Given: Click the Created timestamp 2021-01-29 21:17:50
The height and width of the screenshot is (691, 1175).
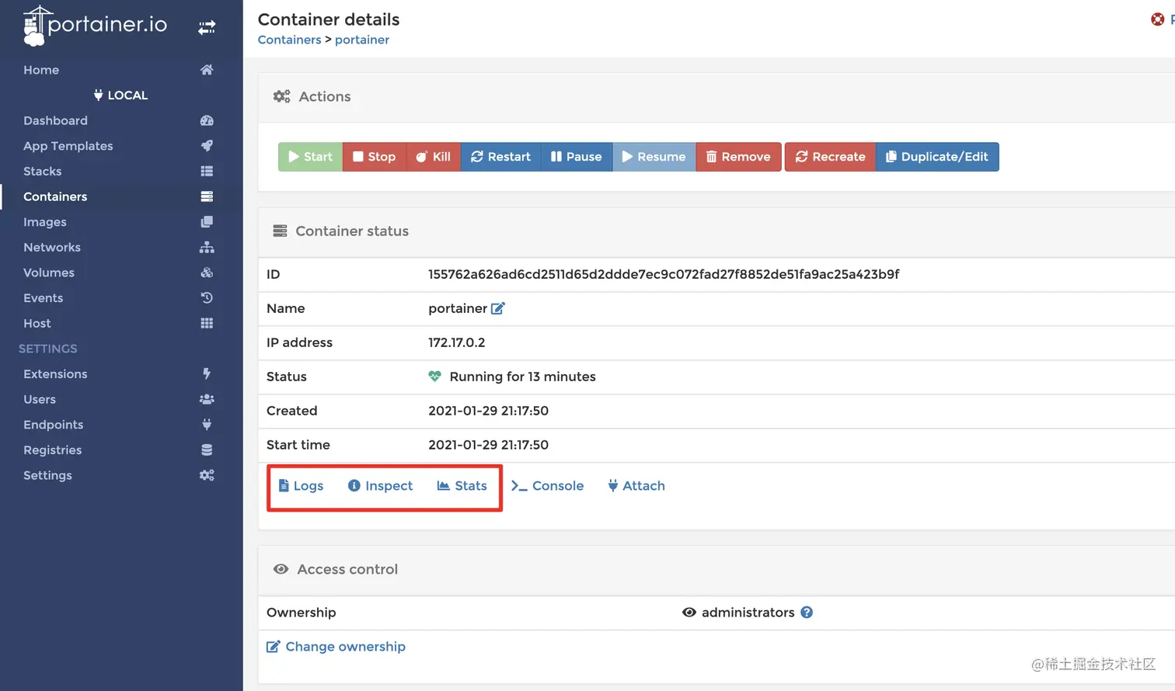Looking at the screenshot, I should [489, 411].
